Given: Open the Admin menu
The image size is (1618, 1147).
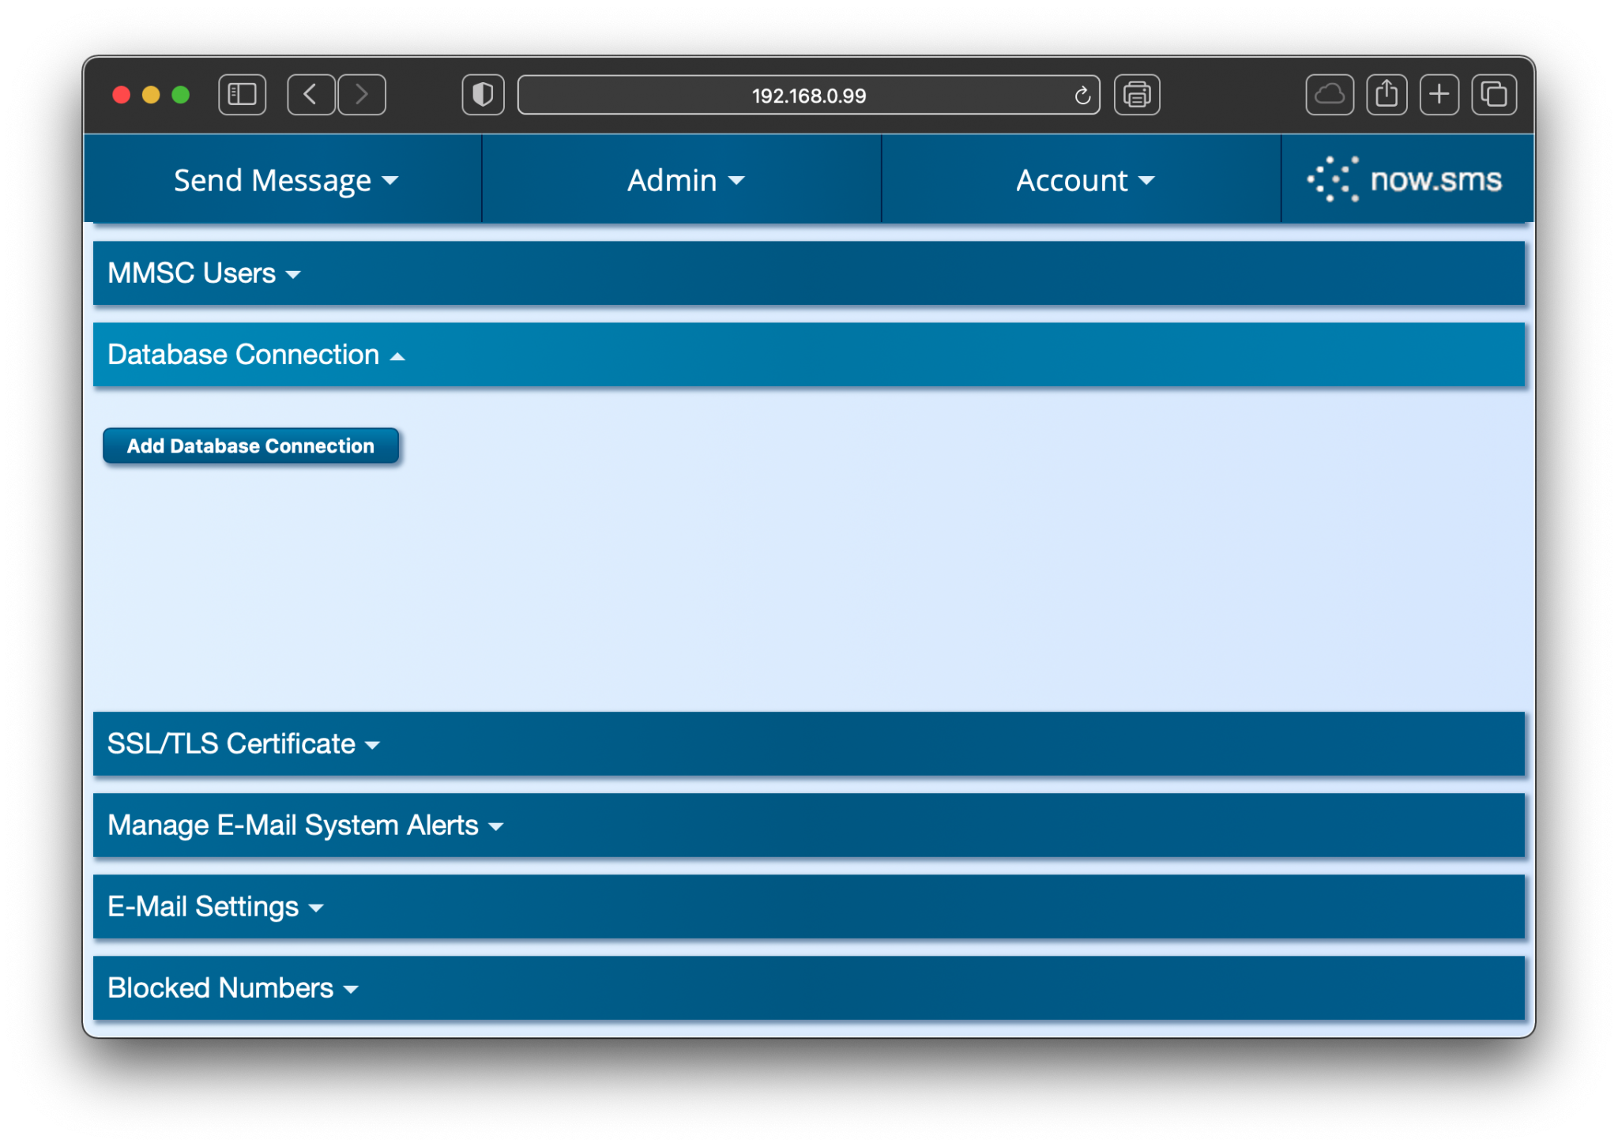Looking at the screenshot, I should click(x=683, y=179).
